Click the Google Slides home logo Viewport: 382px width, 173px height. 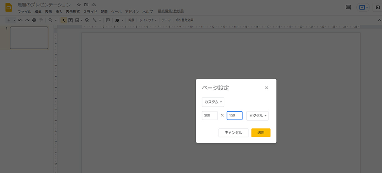pyautogui.click(x=9, y=7)
